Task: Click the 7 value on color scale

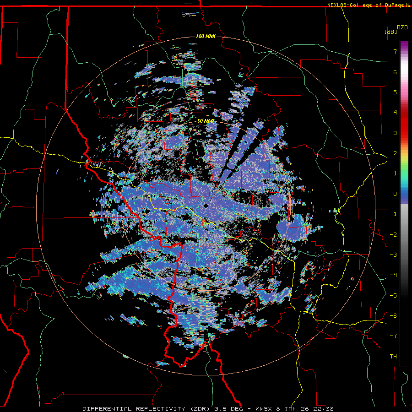Action: 395,51
